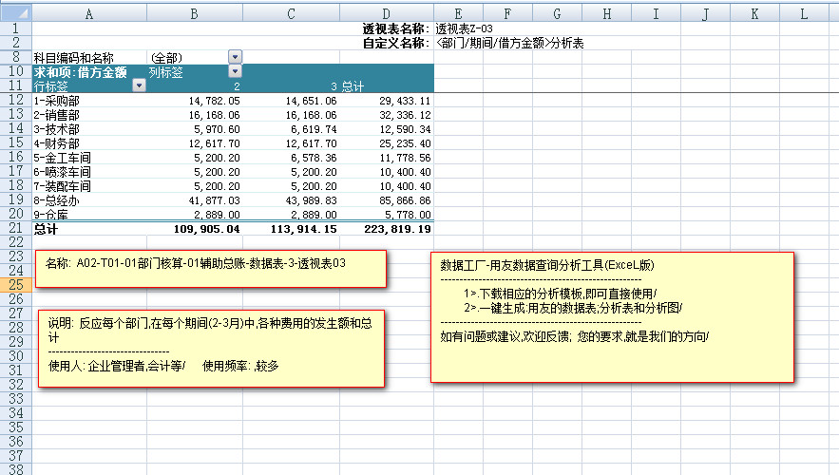Select the 109,905.04 period 2 total
Viewport: 839px width, 475px height.
[x=195, y=229]
